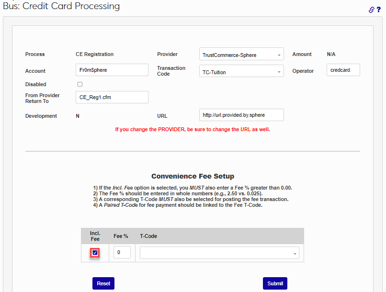Focus the From Provider Return To field
Viewport: 386px width, 292px height.
[x=112, y=97]
